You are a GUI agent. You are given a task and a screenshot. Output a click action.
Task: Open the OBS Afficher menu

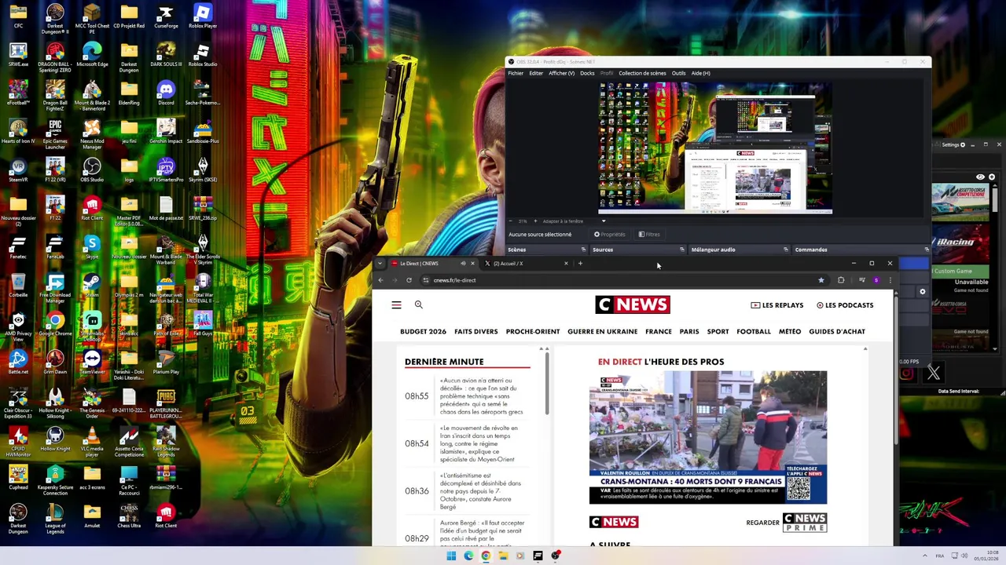point(561,73)
